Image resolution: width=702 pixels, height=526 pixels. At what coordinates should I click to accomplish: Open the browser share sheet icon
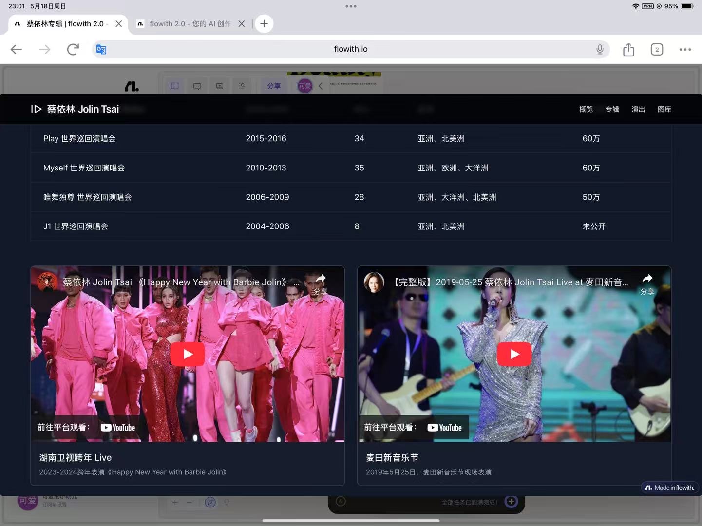point(628,49)
